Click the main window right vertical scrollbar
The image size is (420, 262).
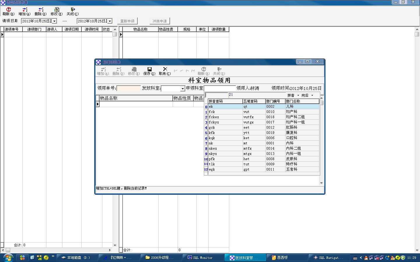417,140
